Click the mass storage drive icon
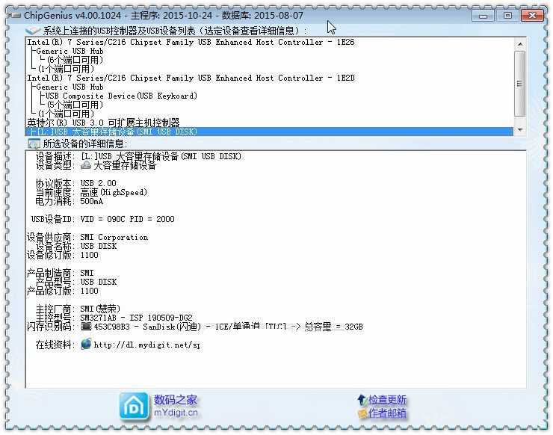This screenshot has height=435, width=553. coord(86,166)
